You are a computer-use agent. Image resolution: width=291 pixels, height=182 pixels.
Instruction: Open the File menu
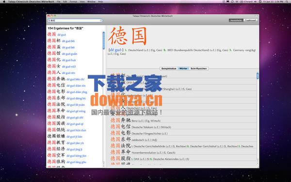[x=59, y=1]
